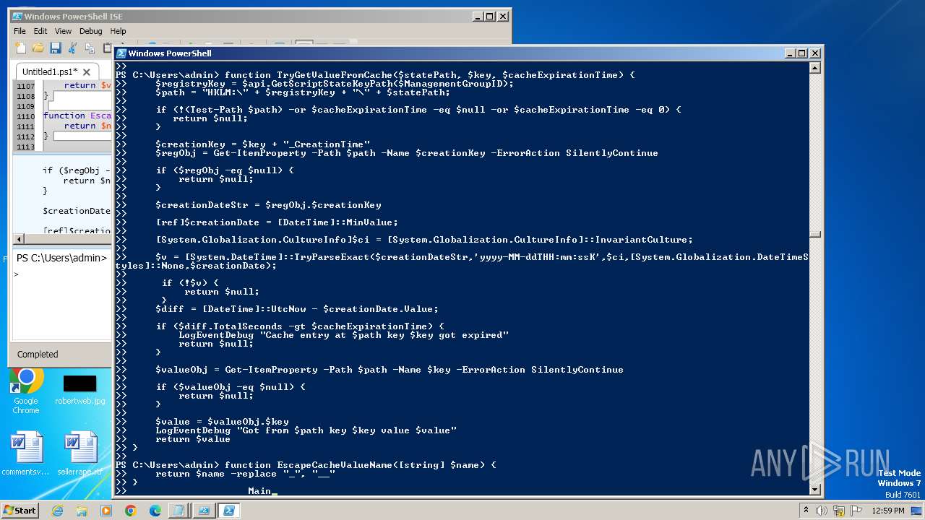Open the File menu in PowerShell ISE
The width and height of the screenshot is (925, 520).
tap(20, 31)
